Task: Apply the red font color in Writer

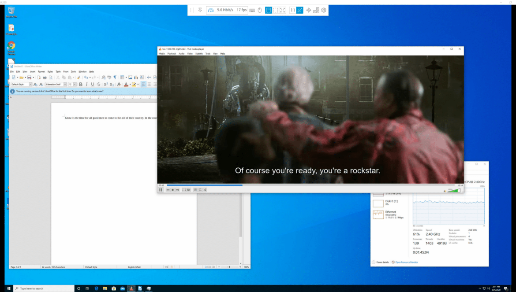Action: pos(126,85)
